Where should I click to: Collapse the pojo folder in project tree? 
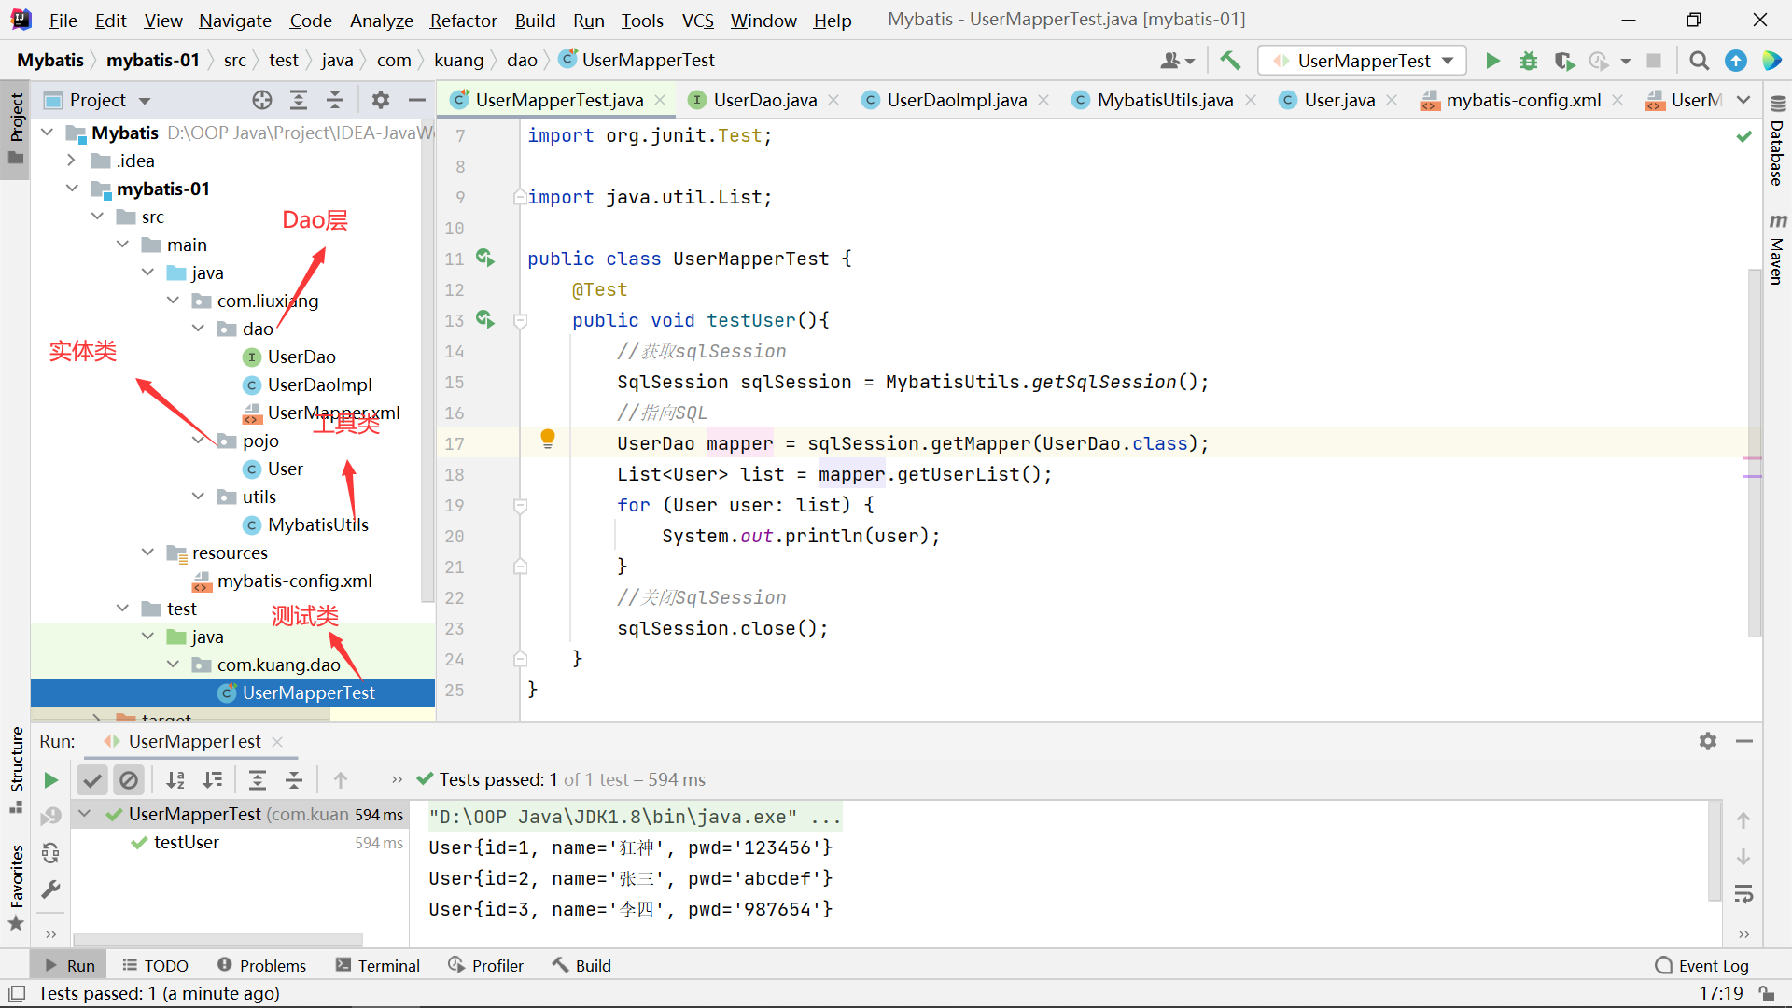[198, 441]
